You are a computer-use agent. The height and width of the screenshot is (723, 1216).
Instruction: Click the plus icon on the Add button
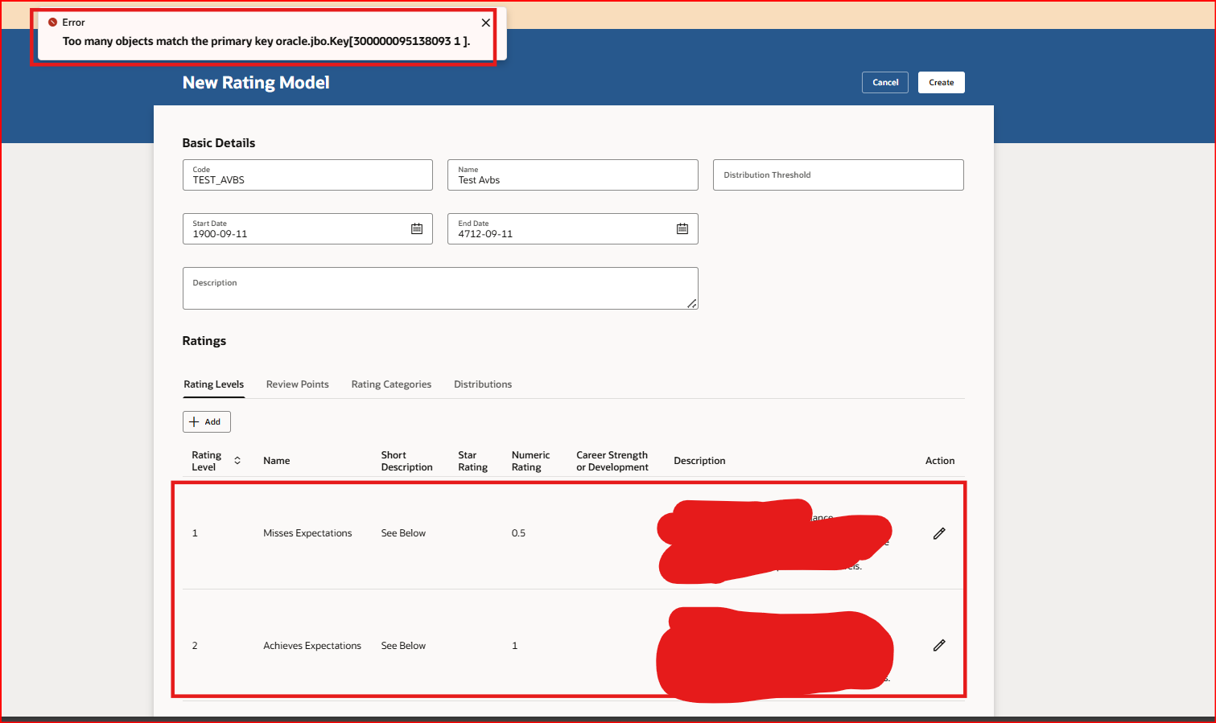(x=194, y=421)
